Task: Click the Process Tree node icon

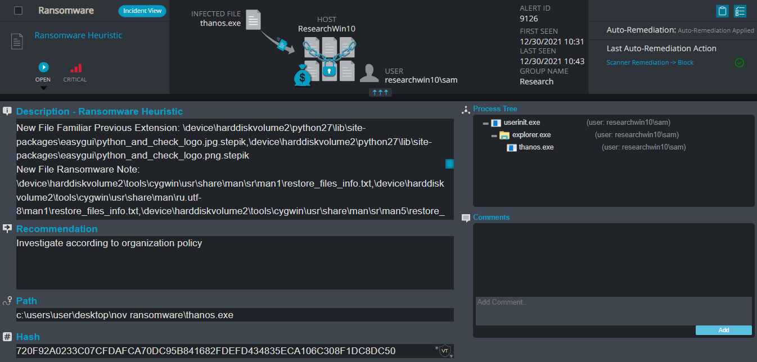Action: 465,110
